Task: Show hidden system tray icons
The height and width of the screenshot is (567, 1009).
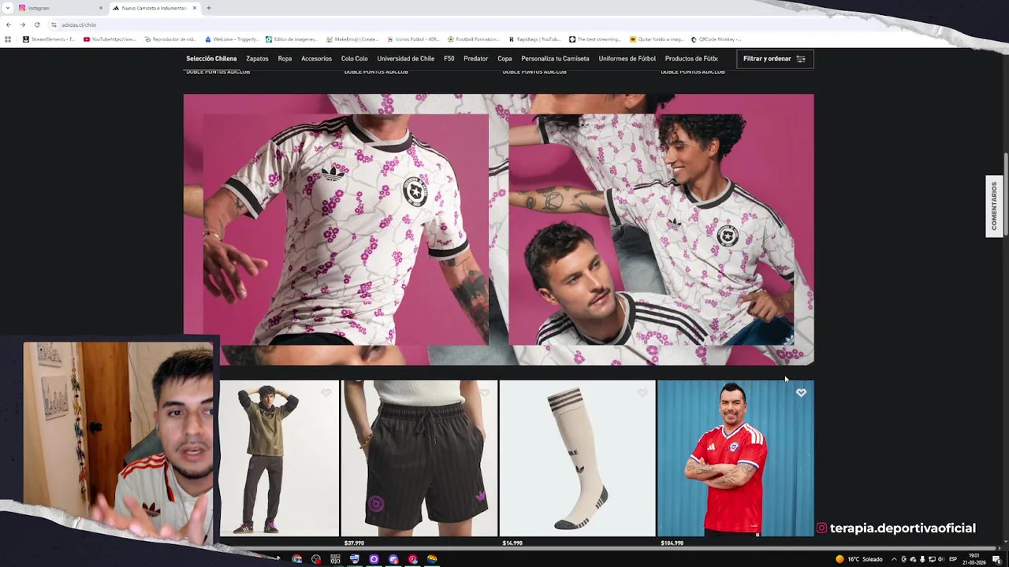Action: click(894, 559)
